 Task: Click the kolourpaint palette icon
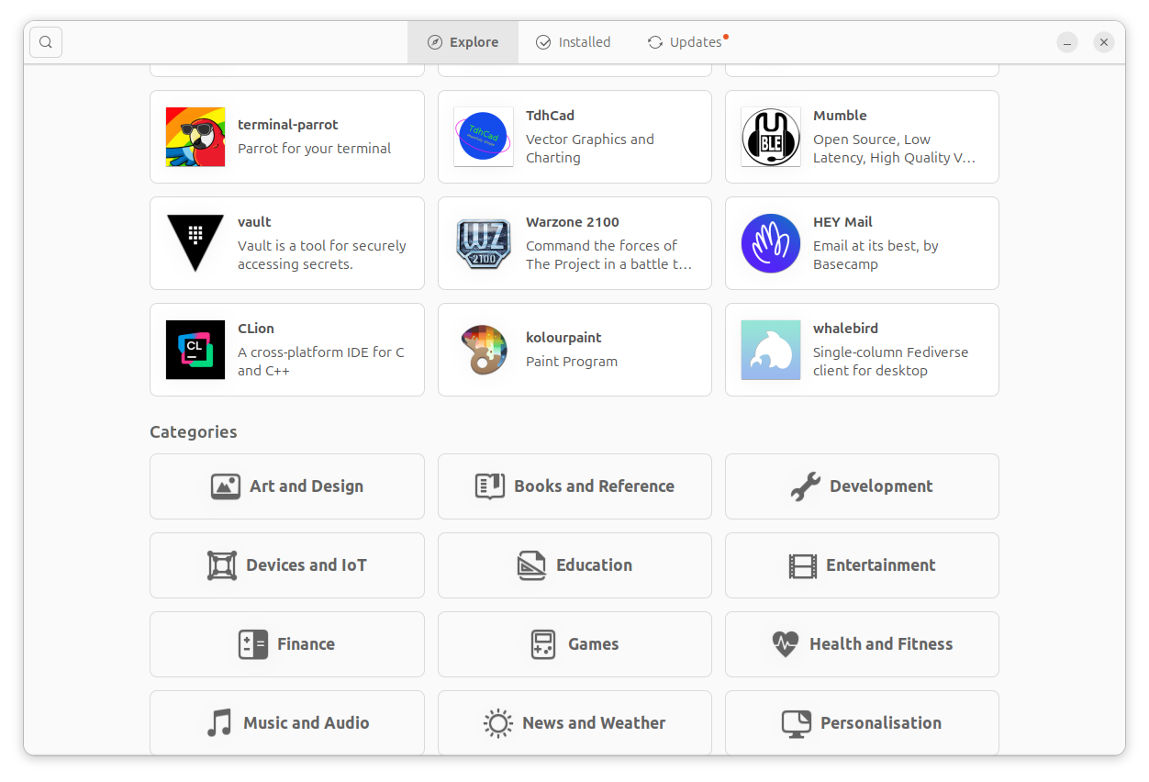(483, 350)
